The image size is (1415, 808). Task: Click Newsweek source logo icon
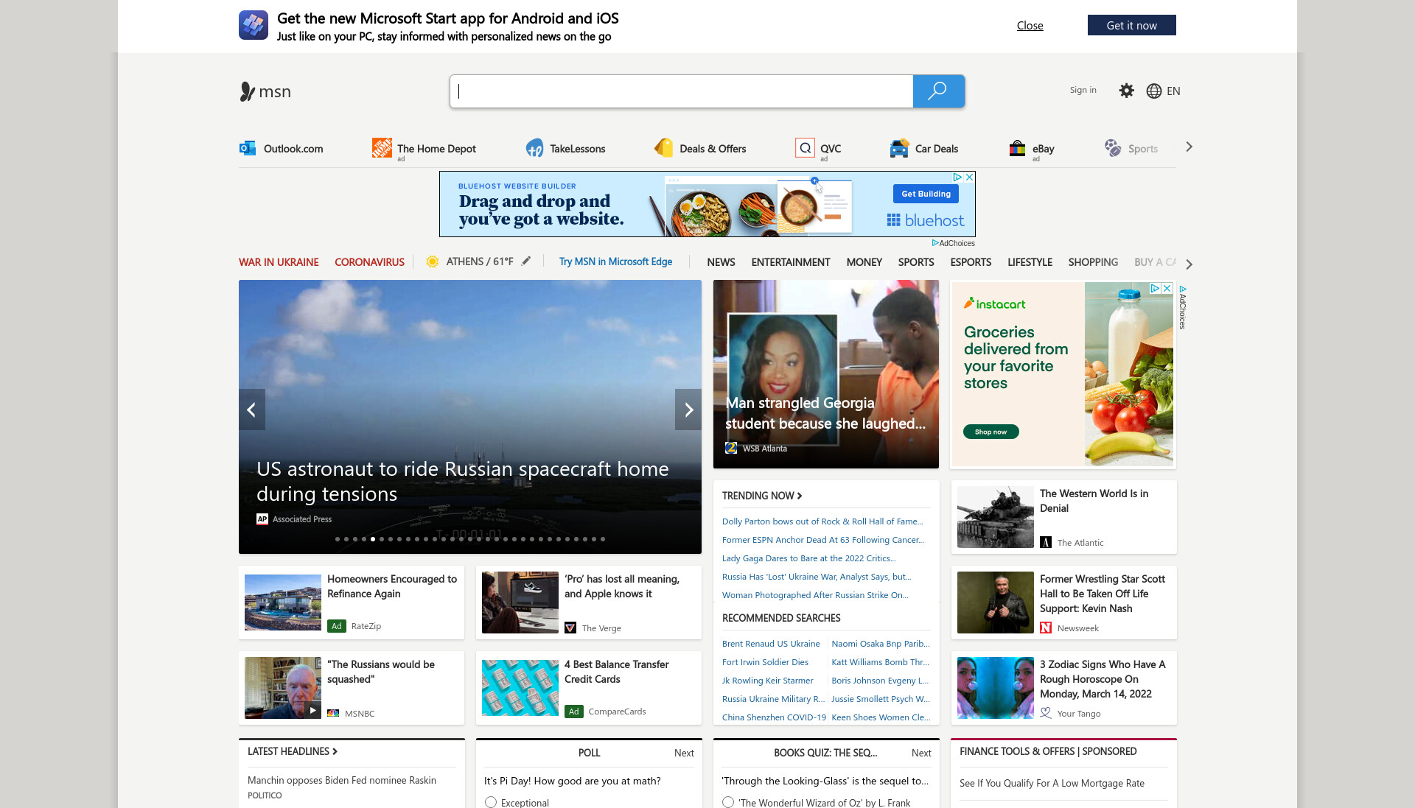pos(1046,628)
